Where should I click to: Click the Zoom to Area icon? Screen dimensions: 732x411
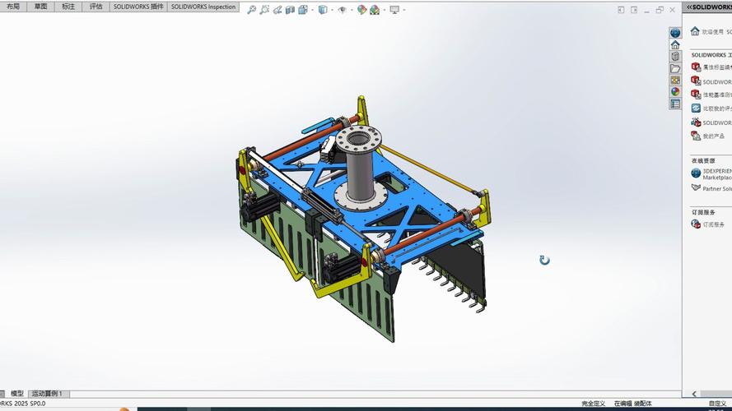click(264, 9)
